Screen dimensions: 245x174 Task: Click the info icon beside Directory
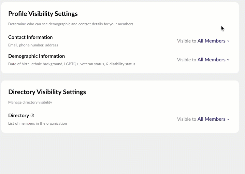(x=32, y=116)
